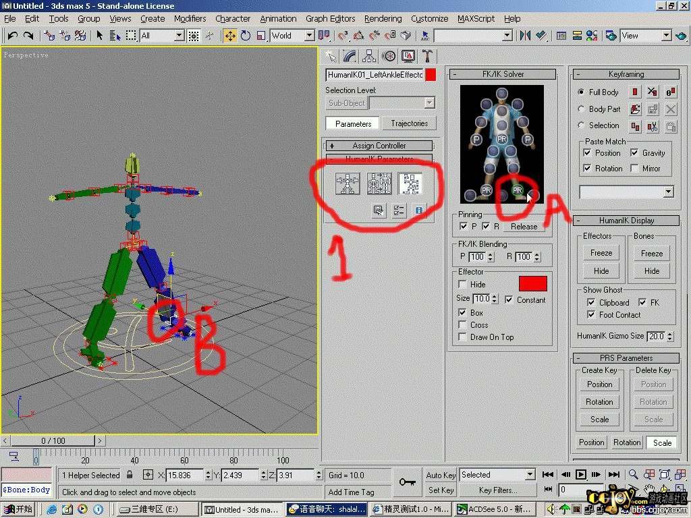
Task: Activate the Select and Rotate tool
Action: [x=246, y=35]
